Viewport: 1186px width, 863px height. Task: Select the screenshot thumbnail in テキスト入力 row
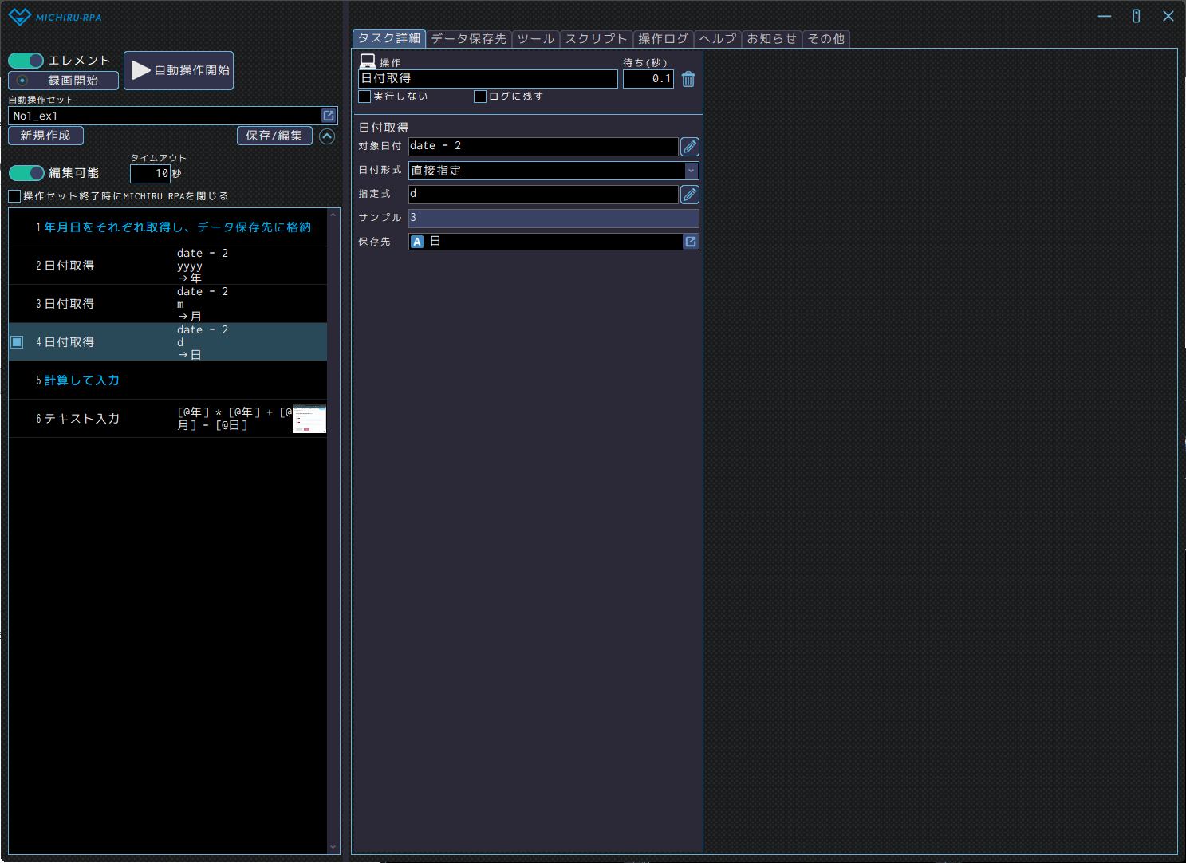(x=309, y=419)
